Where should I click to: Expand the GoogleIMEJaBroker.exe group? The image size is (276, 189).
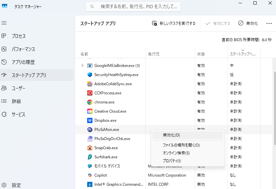[x=82, y=66]
